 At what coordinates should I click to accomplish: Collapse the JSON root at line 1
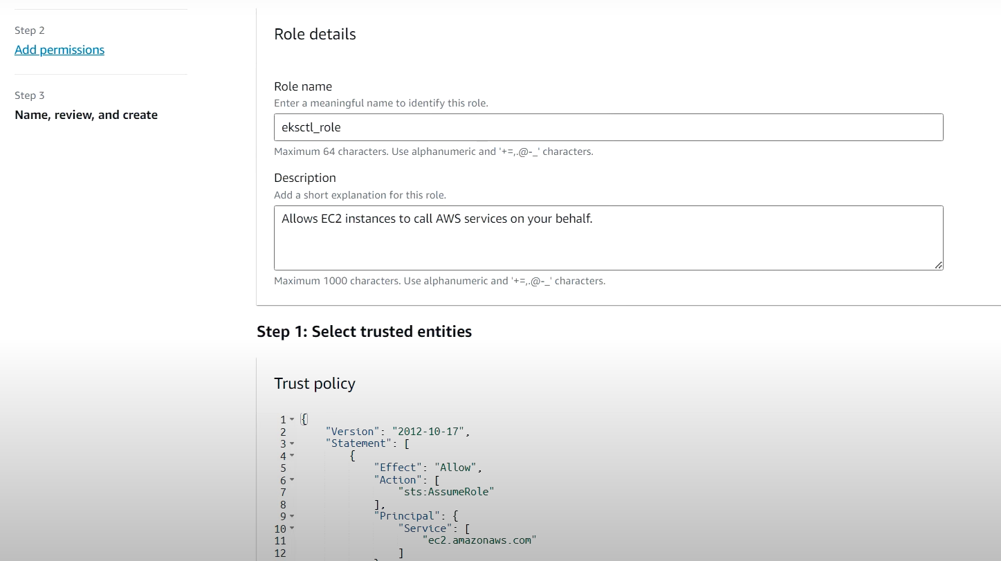292,419
